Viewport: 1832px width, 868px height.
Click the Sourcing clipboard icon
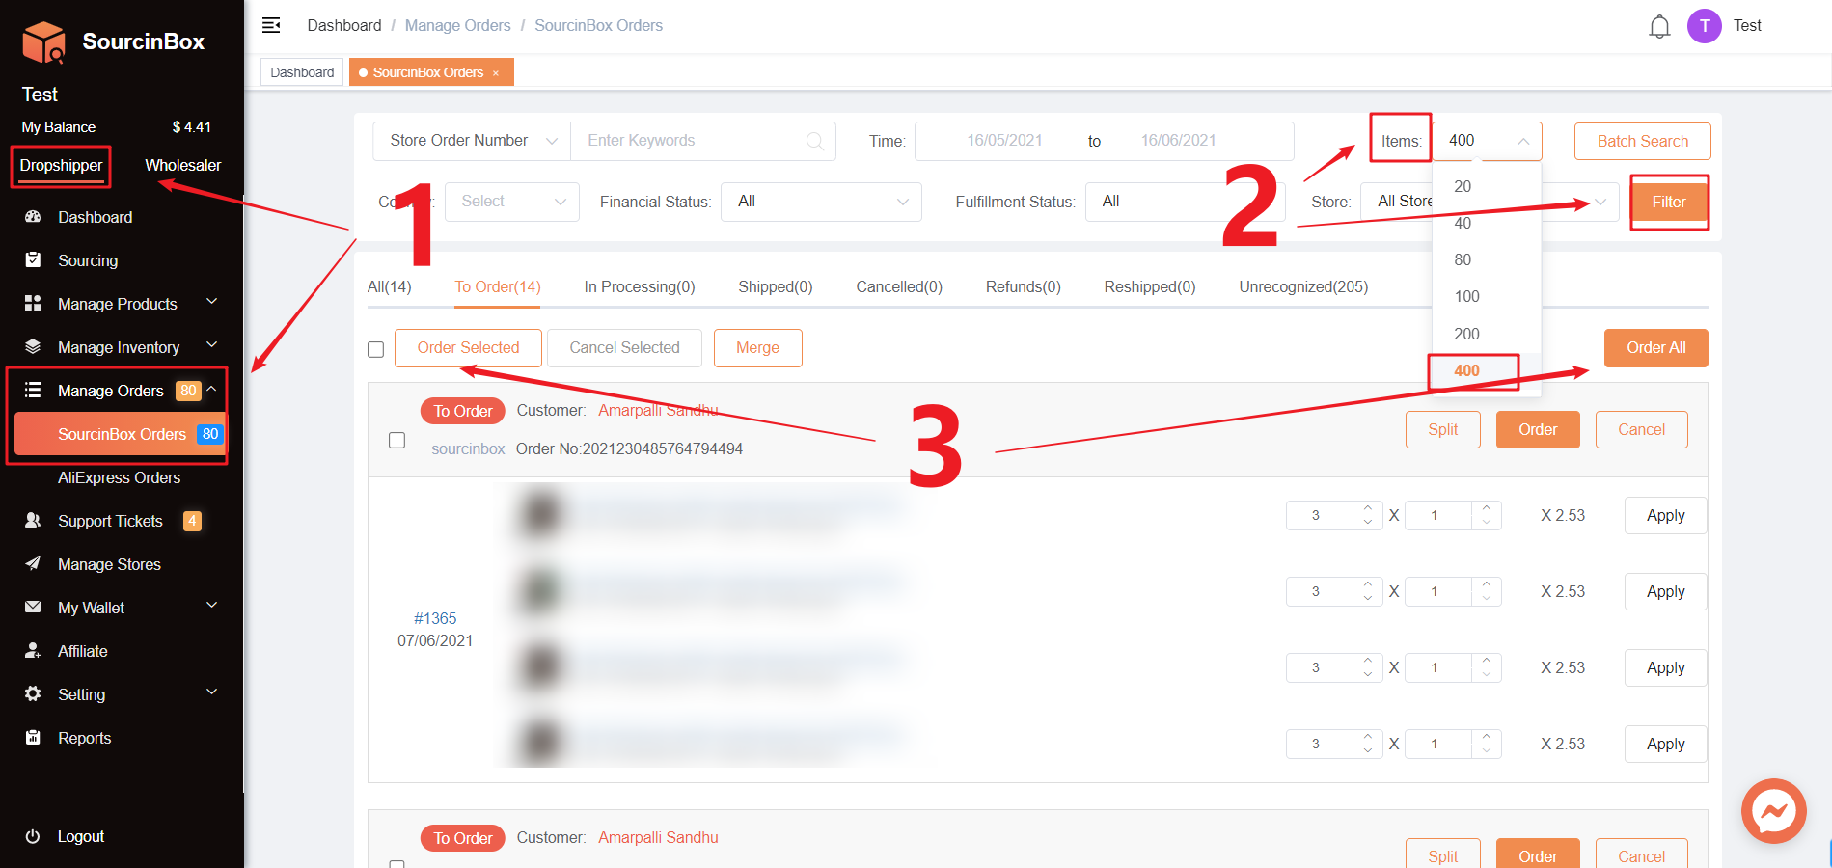[33, 260]
